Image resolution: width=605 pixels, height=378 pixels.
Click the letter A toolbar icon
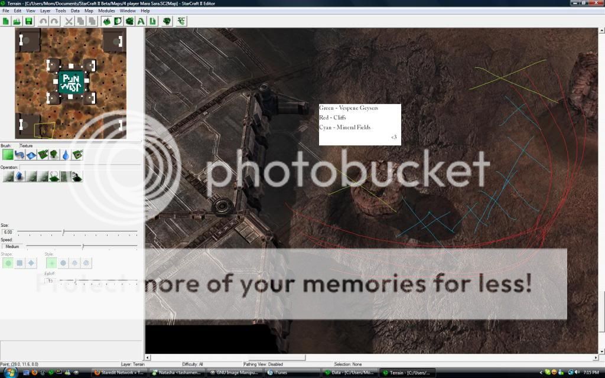tap(141, 21)
